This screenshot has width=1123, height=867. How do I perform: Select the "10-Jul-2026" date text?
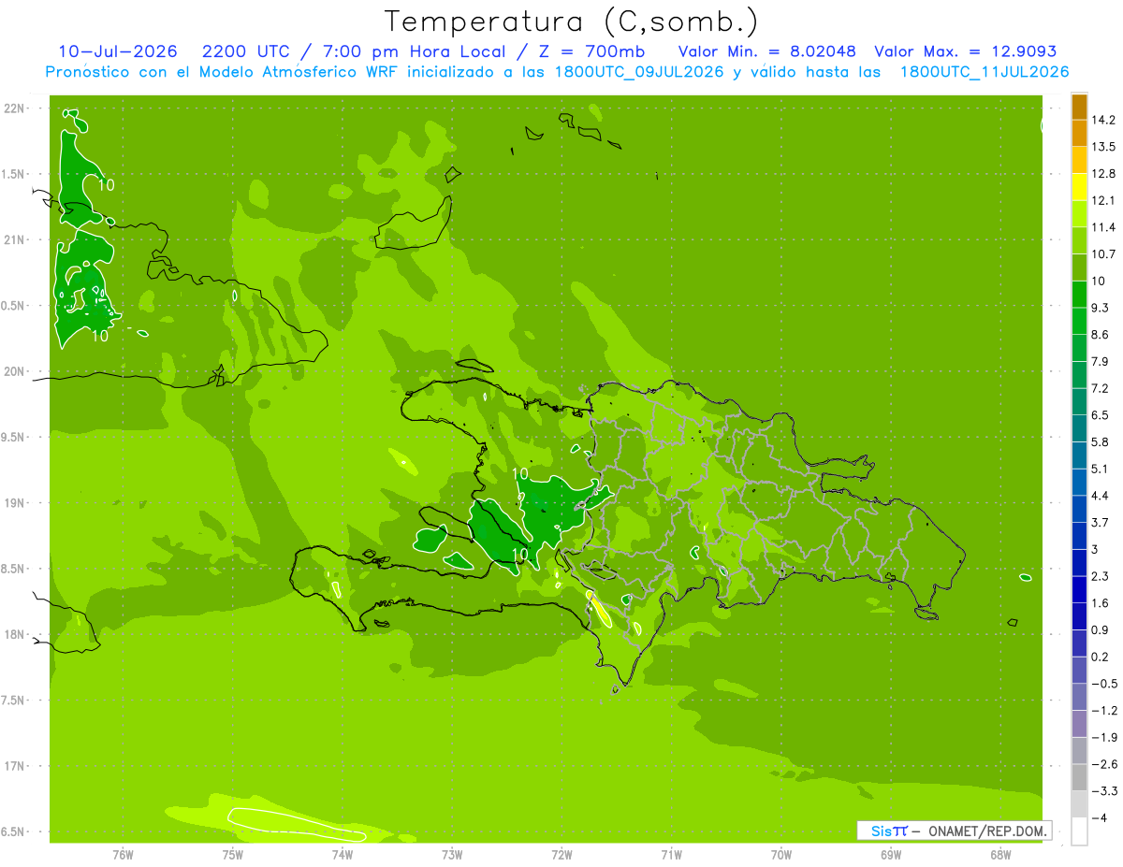click(x=118, y=51)
